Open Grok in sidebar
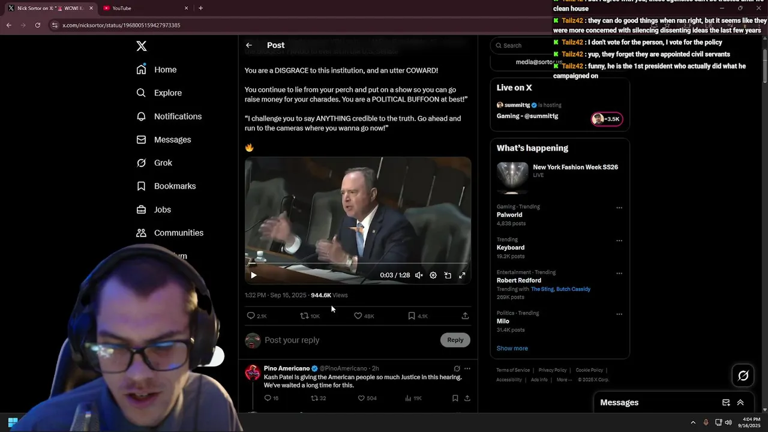This screenshot has height=432, width=768. pyautogui.click(x=154, y=163)
